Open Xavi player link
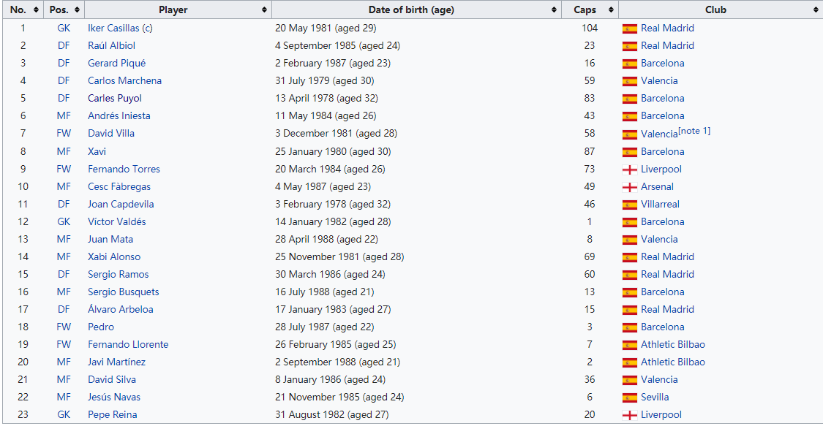Screen dimensions: 823x426 click(97, 151)
